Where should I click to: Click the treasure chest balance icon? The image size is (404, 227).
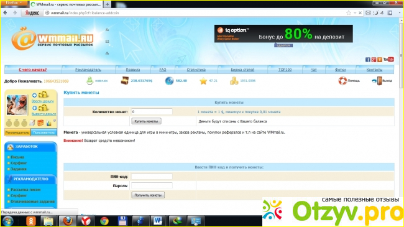(125, 81)
